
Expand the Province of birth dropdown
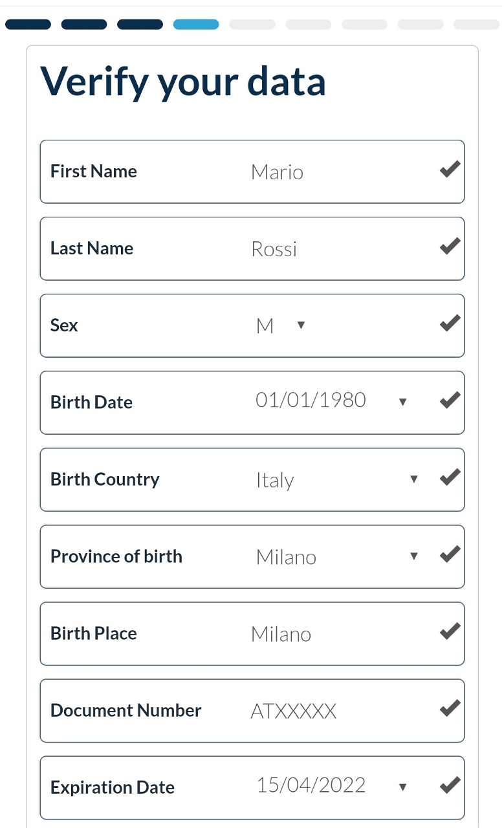[x=414, y=556]
